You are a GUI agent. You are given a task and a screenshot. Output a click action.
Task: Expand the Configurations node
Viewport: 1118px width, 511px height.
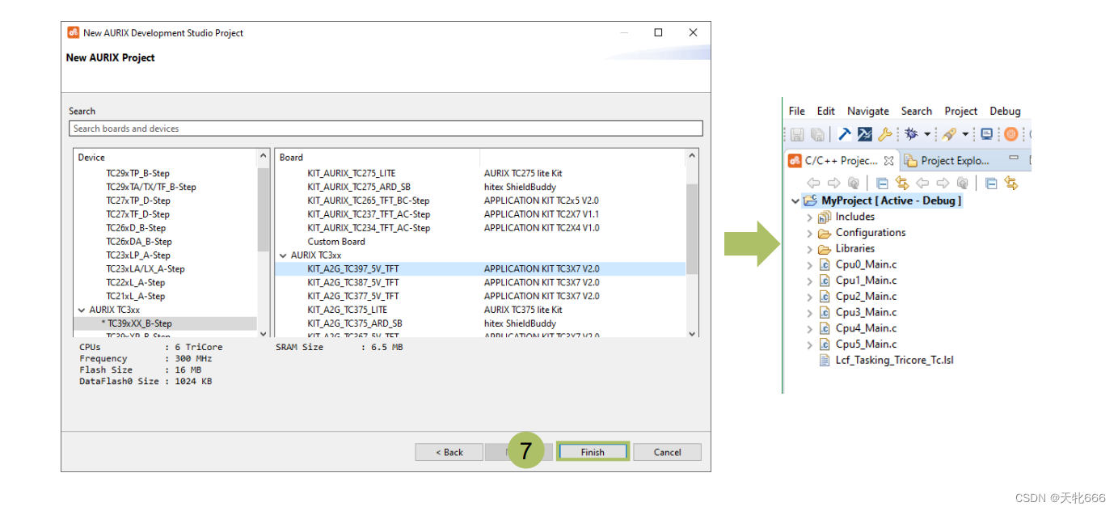tap(809, 233)
